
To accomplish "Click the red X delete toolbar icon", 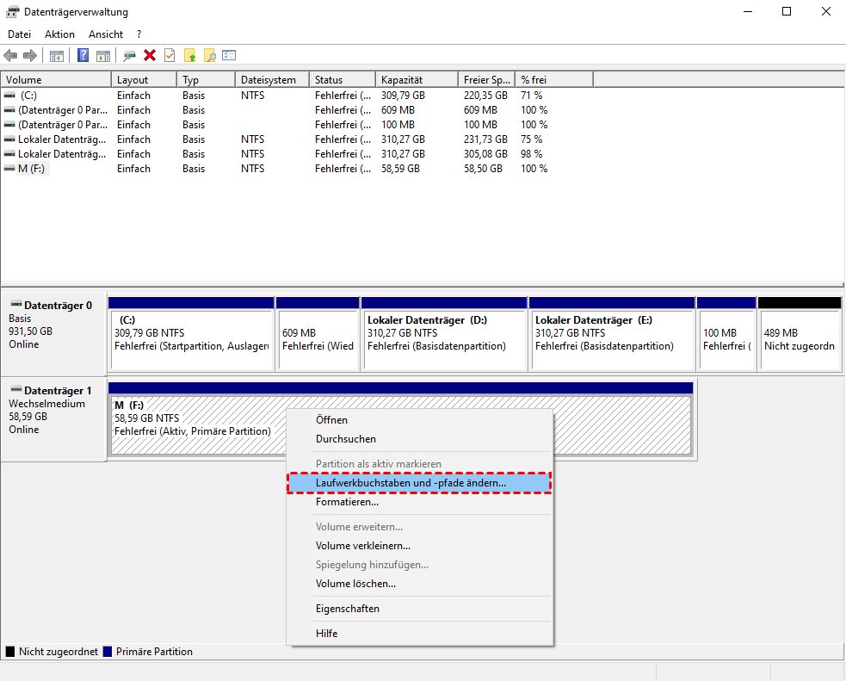I will click(x=150, y=55).
